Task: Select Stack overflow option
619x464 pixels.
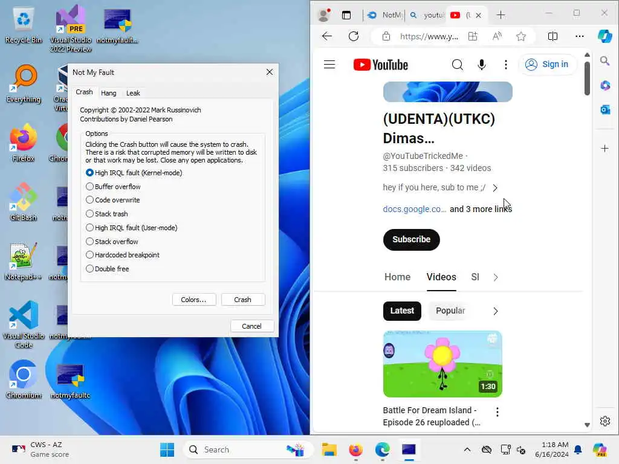Action: pyautogui.click(x=112, y=242)
